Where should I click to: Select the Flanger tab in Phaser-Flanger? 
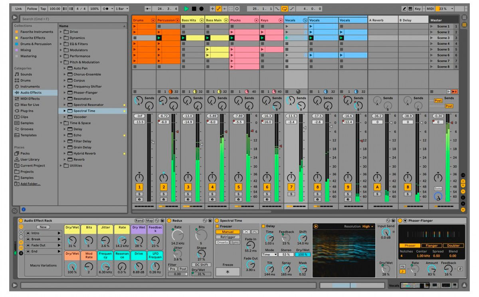(x=431, y=246)
